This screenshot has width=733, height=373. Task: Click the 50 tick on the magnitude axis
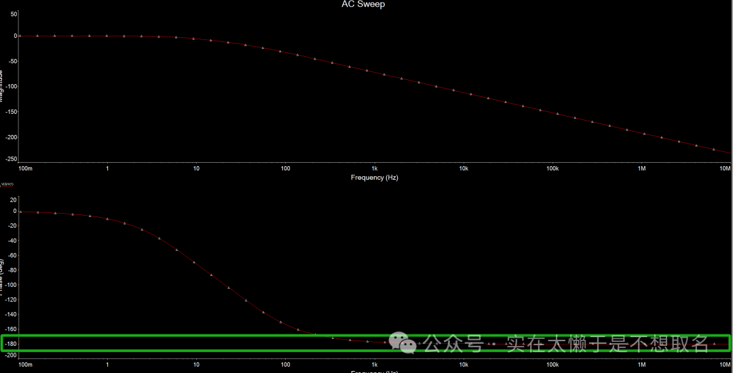click(x=14, y=14)
